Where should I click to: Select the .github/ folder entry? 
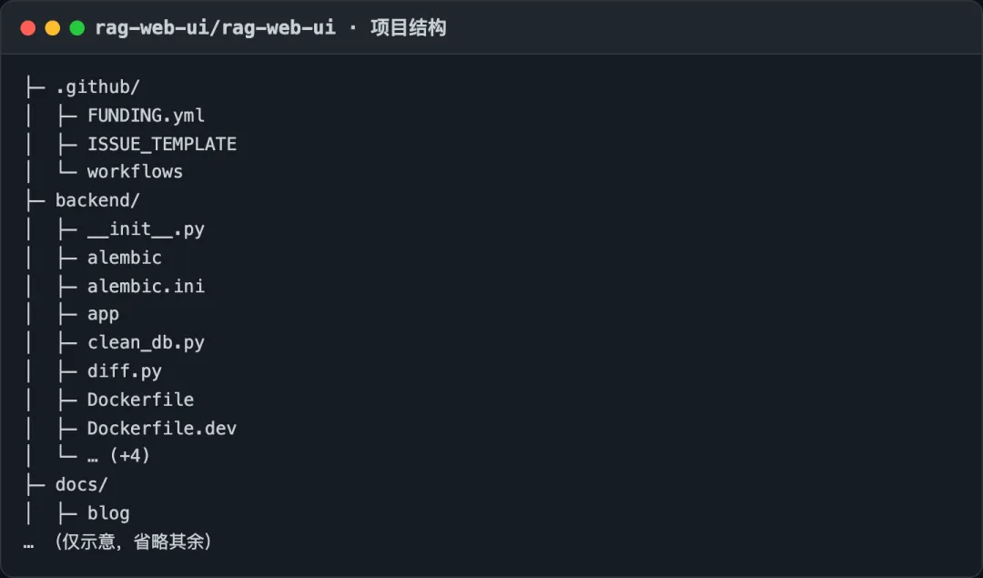pyautogui.click(x=97, y=87)
